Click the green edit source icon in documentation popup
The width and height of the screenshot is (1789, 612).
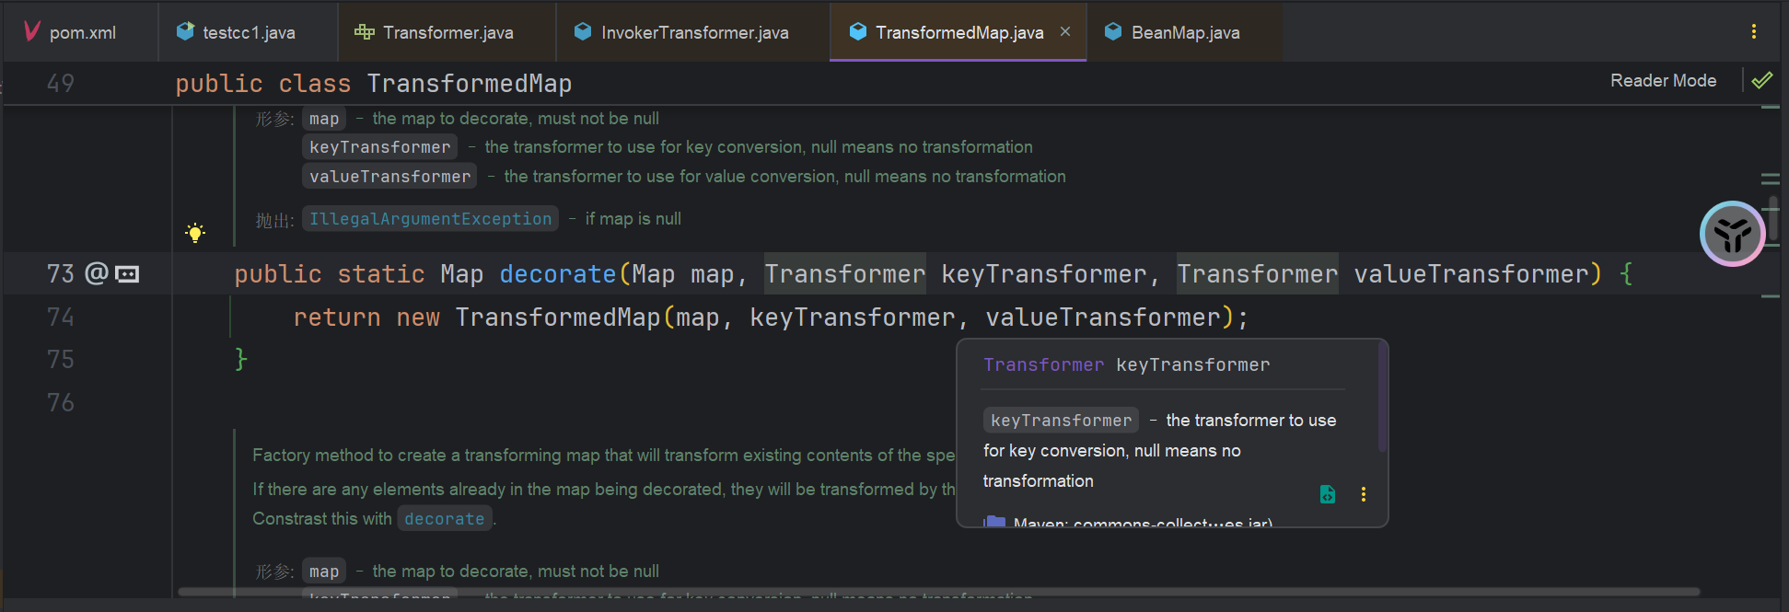[x=1327, y=494]
